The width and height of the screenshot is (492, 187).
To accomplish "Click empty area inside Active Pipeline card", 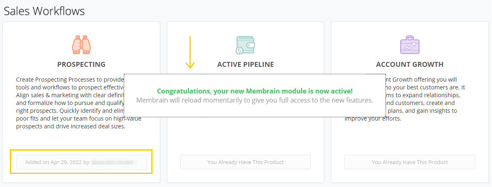I will [x=245, y=135].
